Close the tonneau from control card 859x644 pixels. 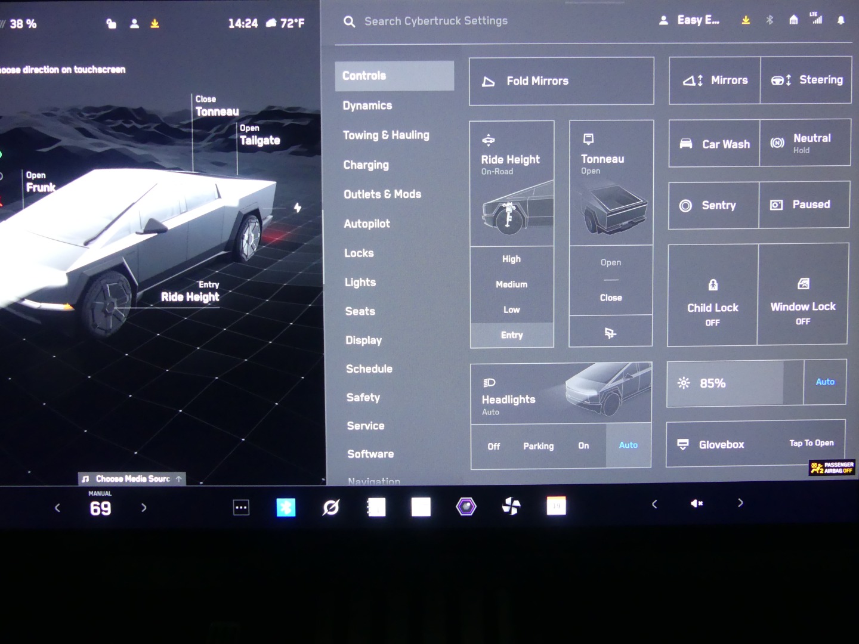[x=611, y=298]
